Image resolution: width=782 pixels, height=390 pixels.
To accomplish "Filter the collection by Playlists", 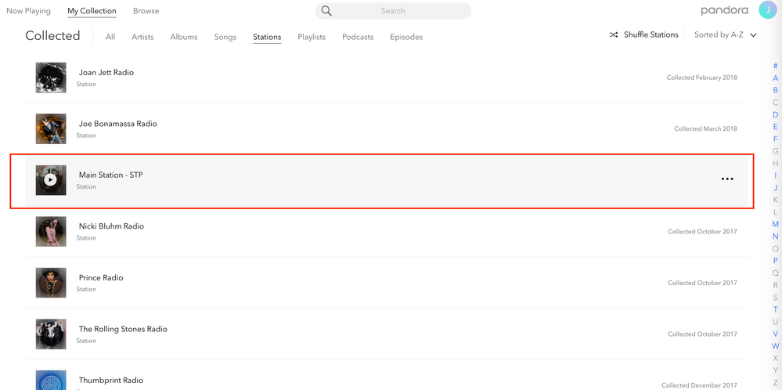I will tap(312, 37).
